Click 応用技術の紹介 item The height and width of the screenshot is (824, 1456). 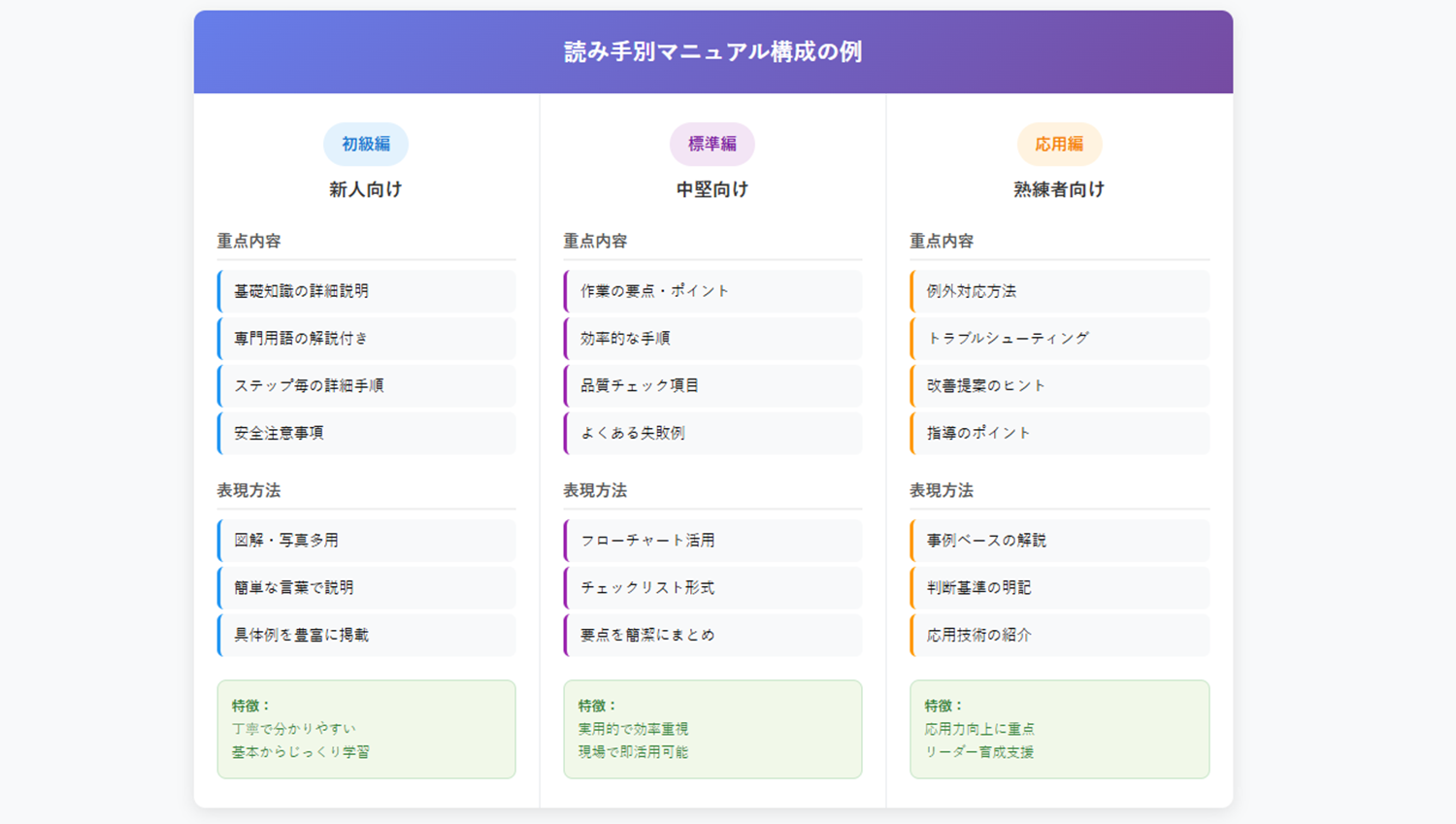click(1060, 635)
